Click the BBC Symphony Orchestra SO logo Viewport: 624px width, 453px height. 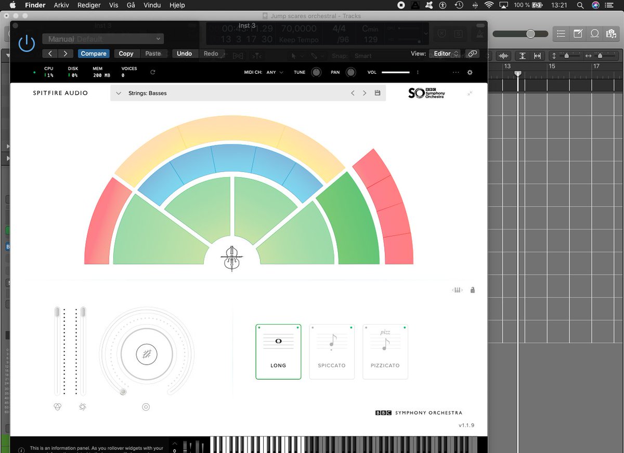point(427,93)
